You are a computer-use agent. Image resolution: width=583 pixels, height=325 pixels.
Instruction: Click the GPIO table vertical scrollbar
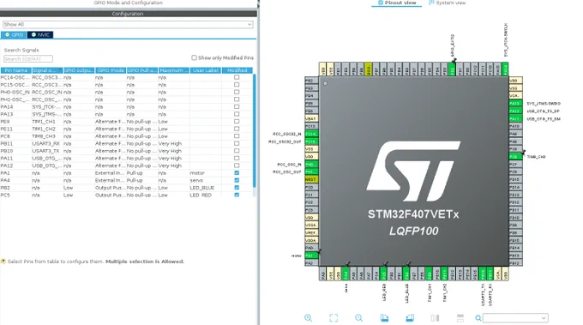(255, 130)
